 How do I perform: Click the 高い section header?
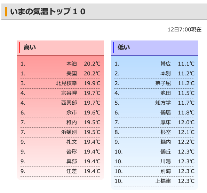(x=61, y=48)
